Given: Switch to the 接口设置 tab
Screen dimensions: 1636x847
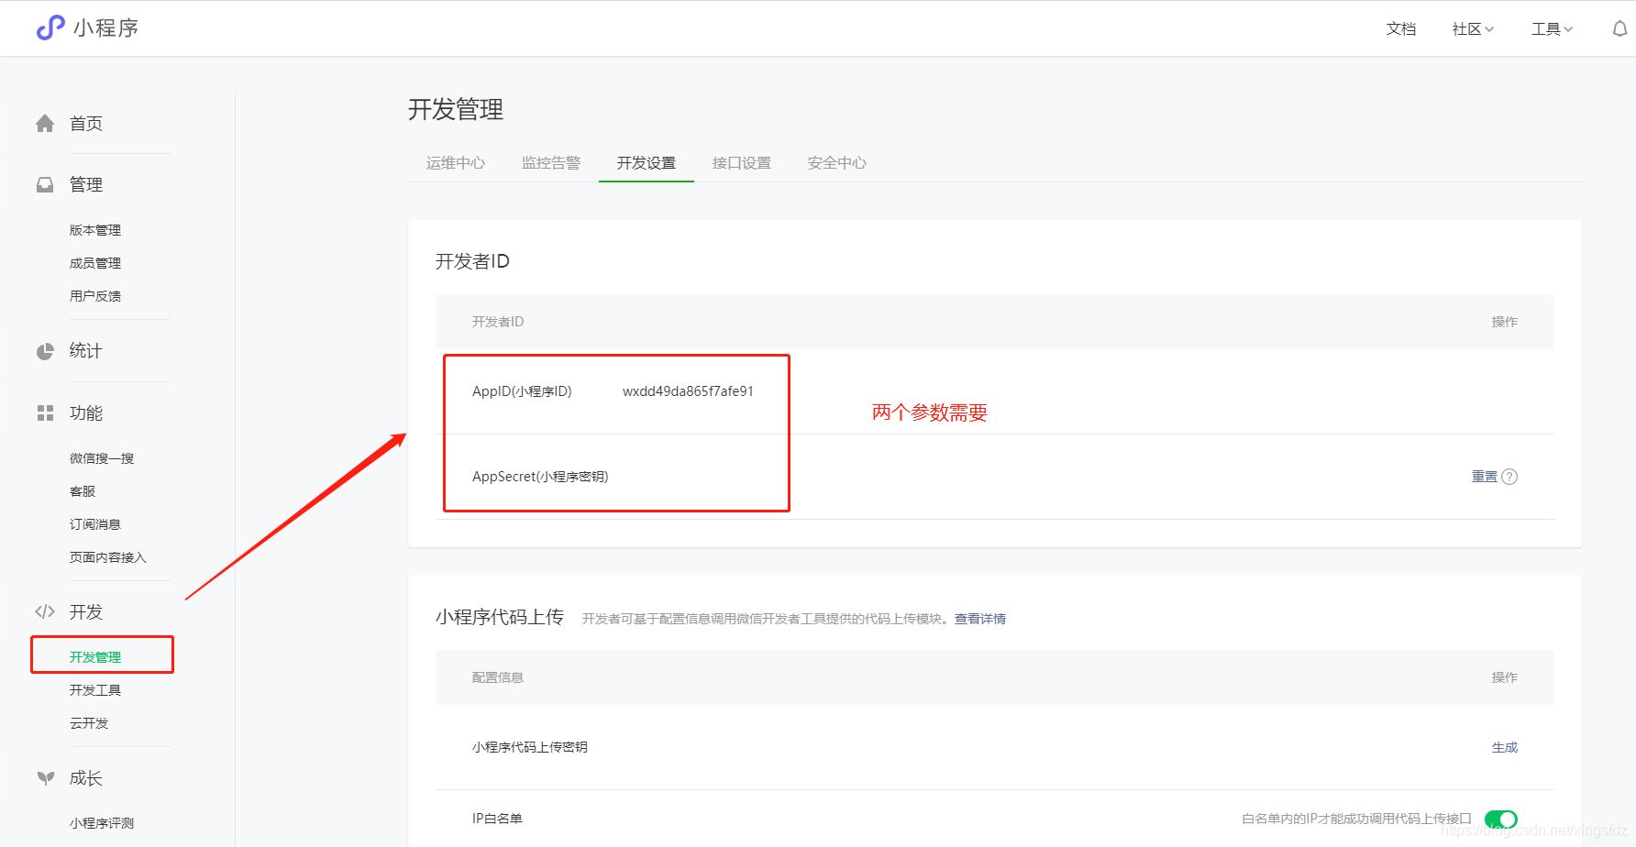Looking at the screenshot, I should tap(741, 162).
